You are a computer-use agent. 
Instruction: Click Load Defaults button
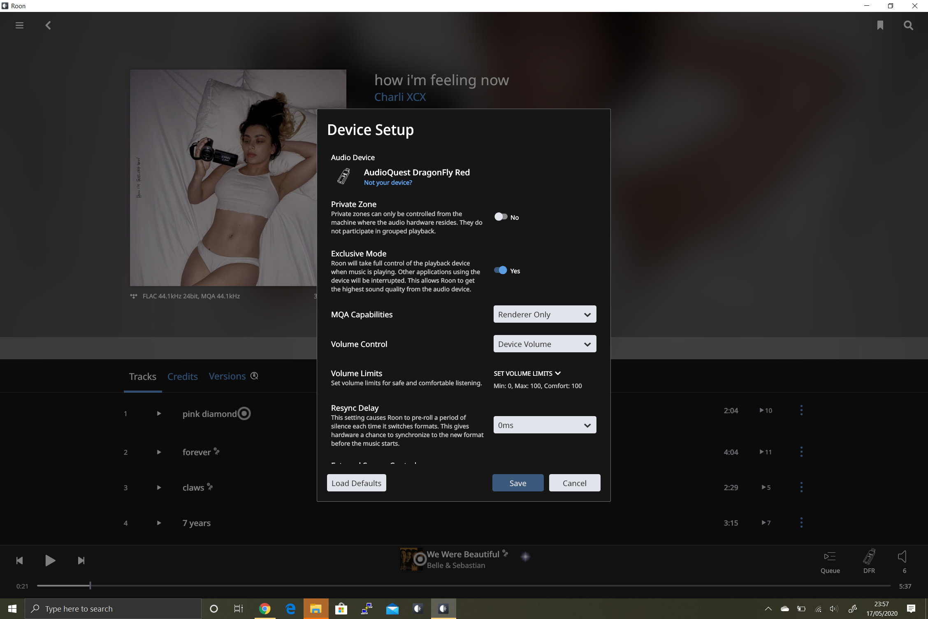(x=356, y=483)
